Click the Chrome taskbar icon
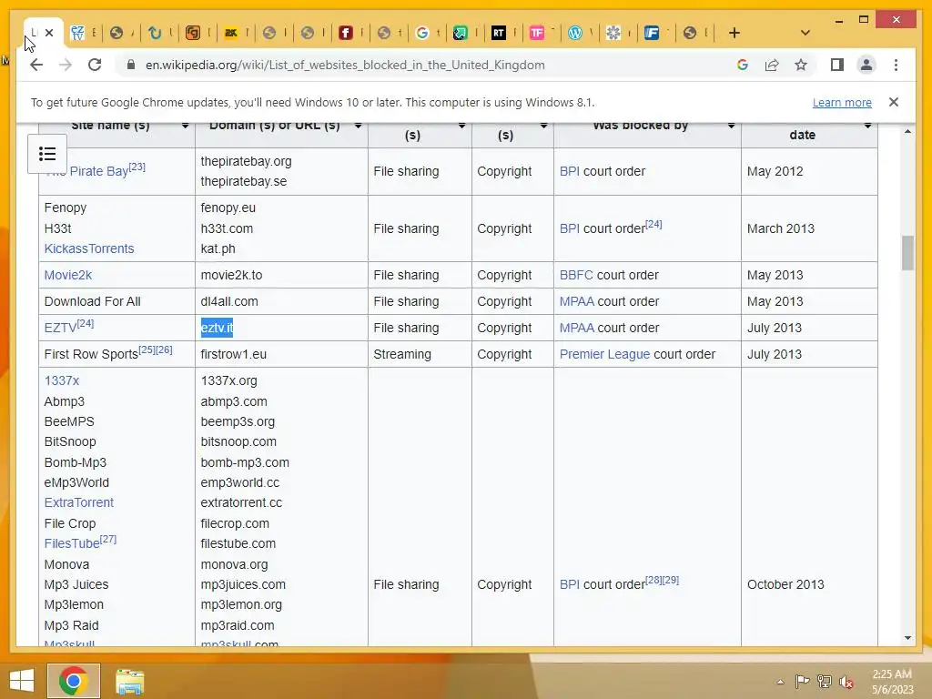This screenshot has width=932, height=699. pyautogui.click(x=74, y=681)
